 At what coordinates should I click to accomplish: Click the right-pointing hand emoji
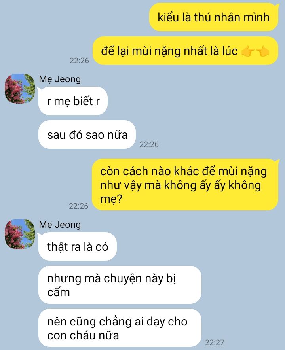(248, 51)
